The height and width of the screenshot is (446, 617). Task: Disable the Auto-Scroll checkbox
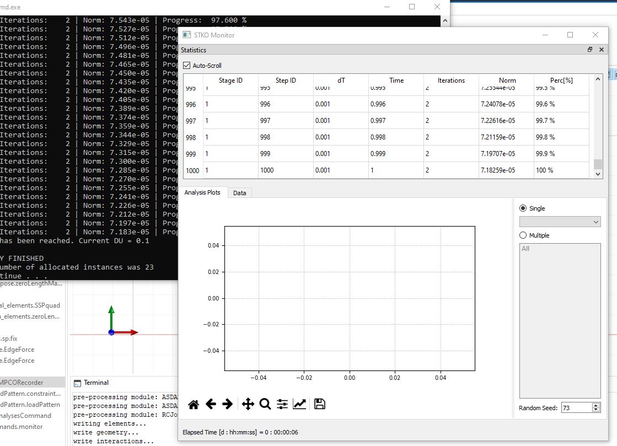(187, 65)
